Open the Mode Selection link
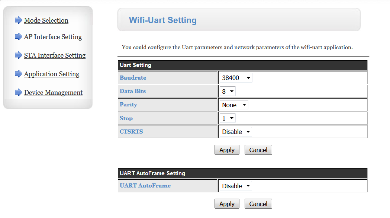390x218 pixels. click(x=46, y=20)
